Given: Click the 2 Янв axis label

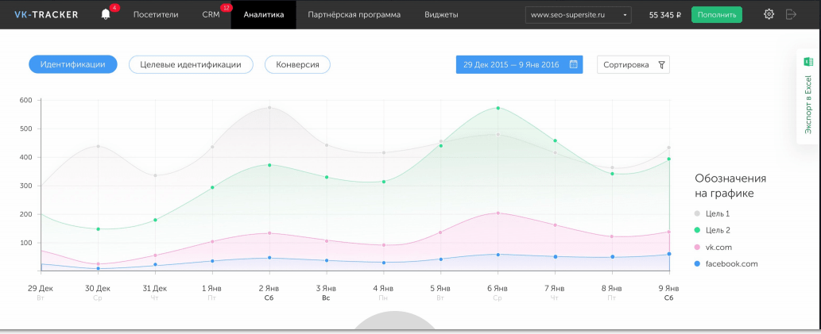Looking at the screenshot, I should [x=269, y=288].
